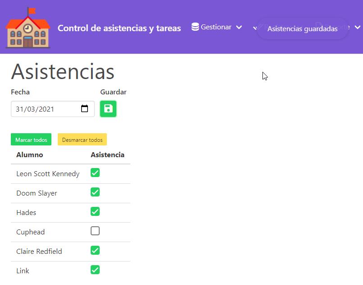
Task: Open the calendar picker in date field
Action: click(84, 109)
